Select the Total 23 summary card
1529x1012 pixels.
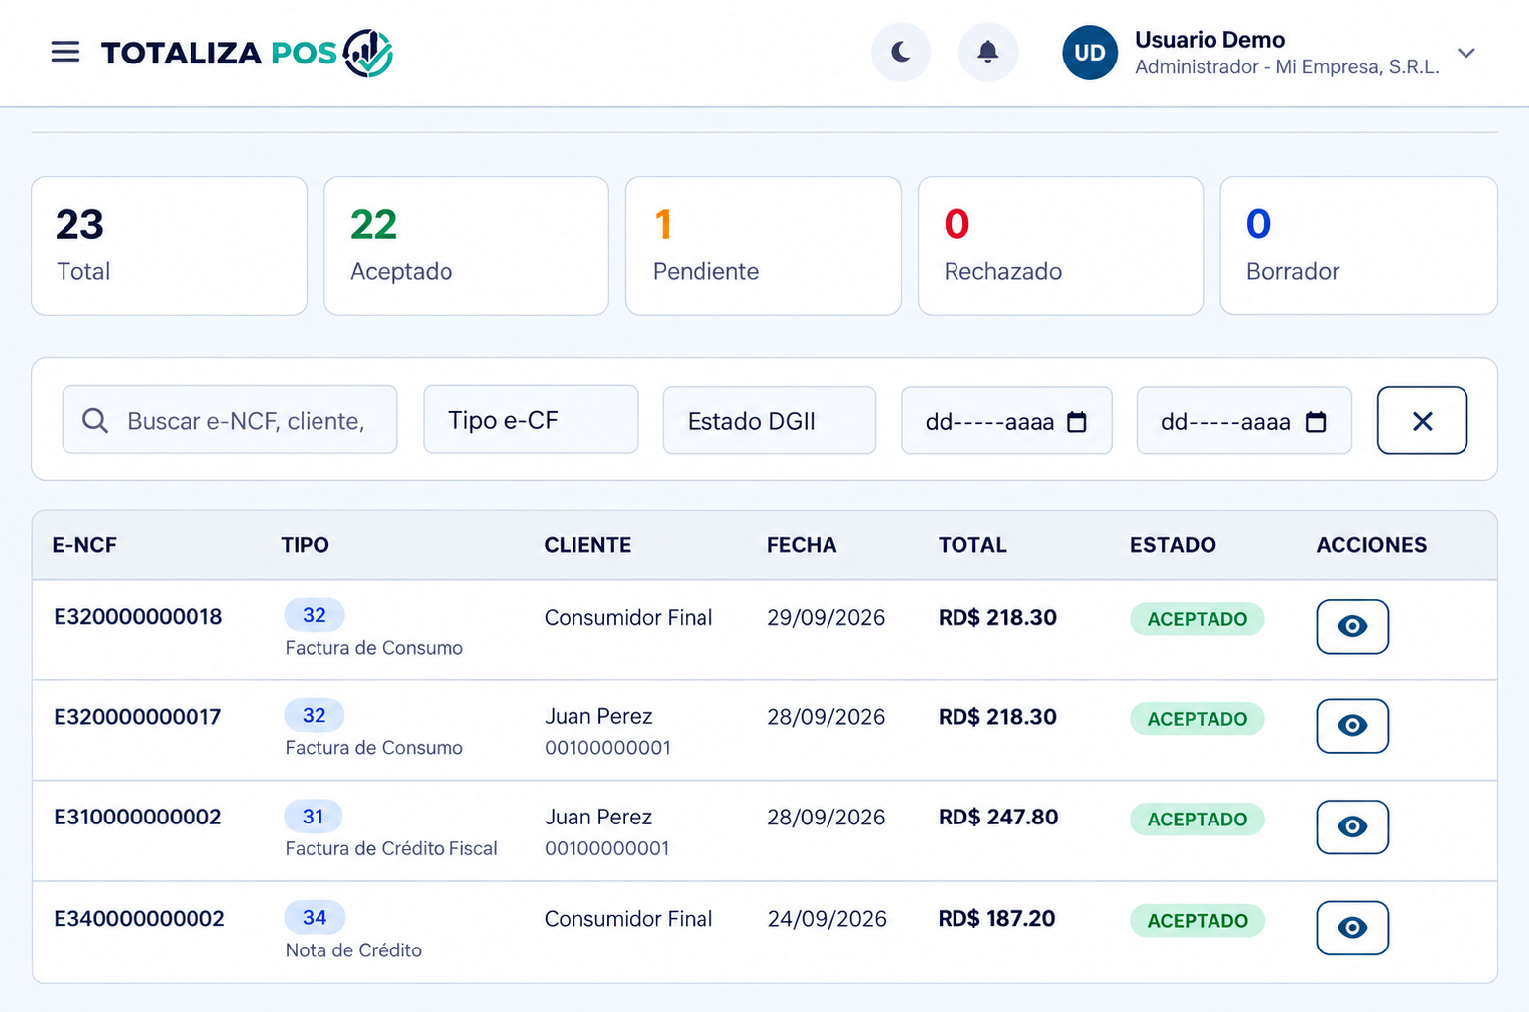pos(170,245)
